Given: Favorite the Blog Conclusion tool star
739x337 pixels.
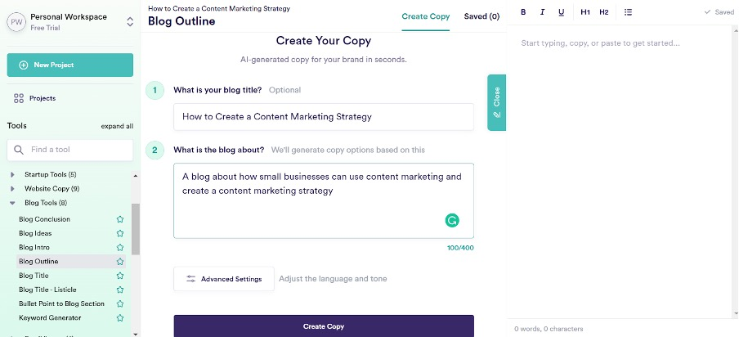Looking at the screenshot, I should 120,219.
